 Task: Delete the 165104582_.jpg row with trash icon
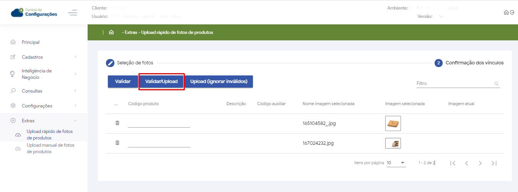(x=117, y=123)
